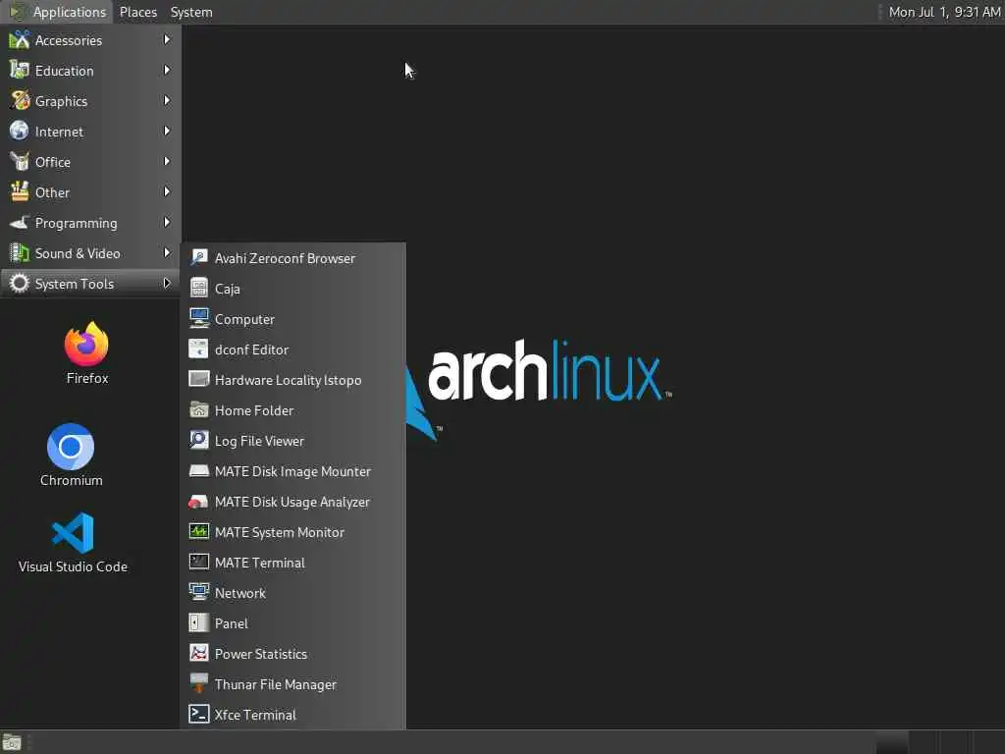1005x754 pixels.
Task: Select the Office menu category
Action: point(90,162)
